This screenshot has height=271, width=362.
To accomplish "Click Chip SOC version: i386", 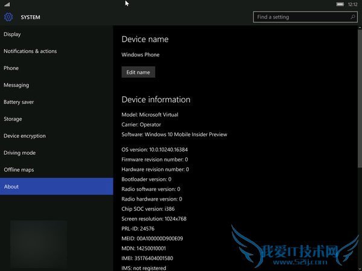I will point(148,209).
